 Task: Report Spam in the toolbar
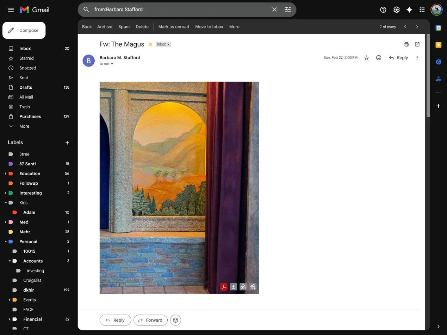[x=124, y=27]
